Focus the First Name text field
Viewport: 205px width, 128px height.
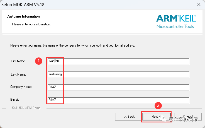pyautogui.click(x=119, y=61)
